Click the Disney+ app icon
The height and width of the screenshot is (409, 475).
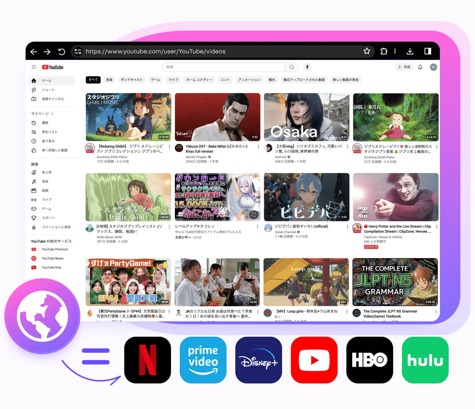[259, 360]
